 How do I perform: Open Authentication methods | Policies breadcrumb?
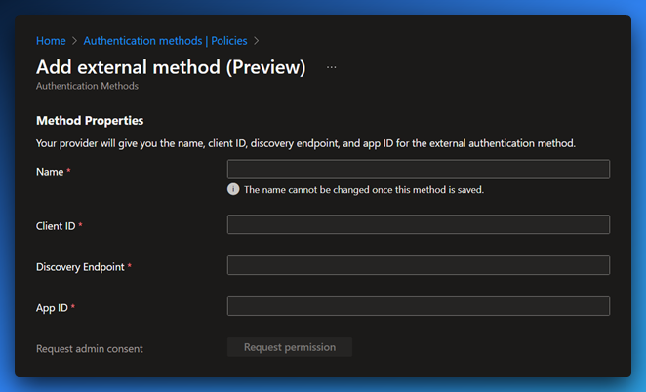(165, 41)
